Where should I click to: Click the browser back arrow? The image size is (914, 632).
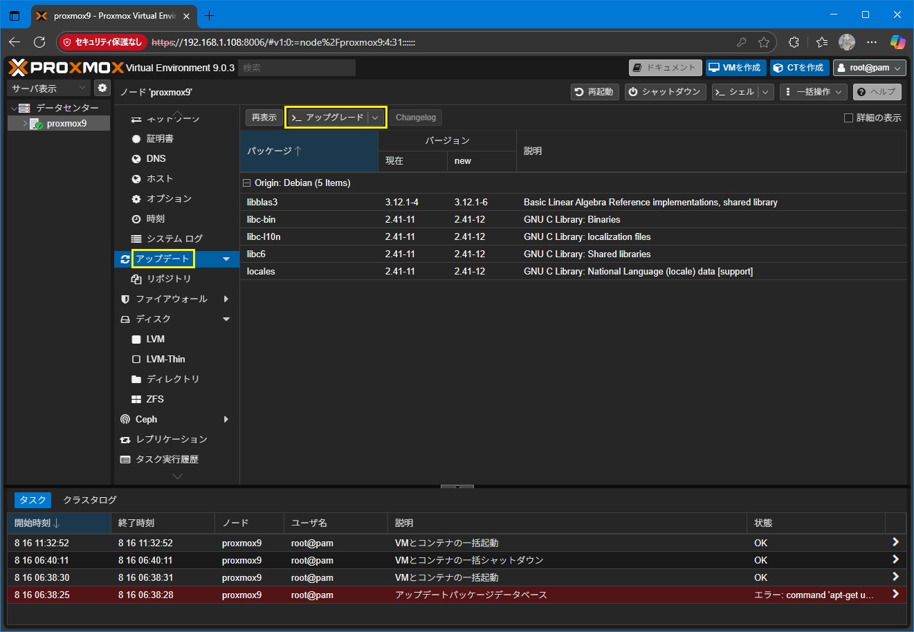click(x=15, y=42)
